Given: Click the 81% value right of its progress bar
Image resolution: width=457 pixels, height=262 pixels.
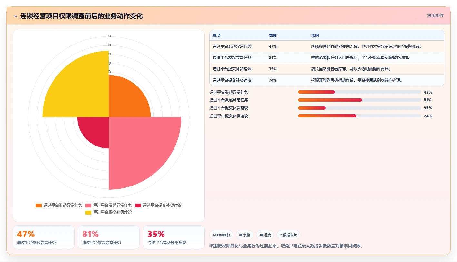Looking at the screenshot, I should click(x=428, y=100).
